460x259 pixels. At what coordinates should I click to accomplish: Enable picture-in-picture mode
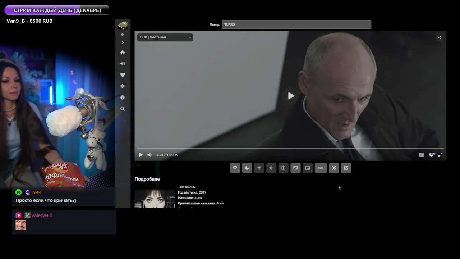pos(308,168)
